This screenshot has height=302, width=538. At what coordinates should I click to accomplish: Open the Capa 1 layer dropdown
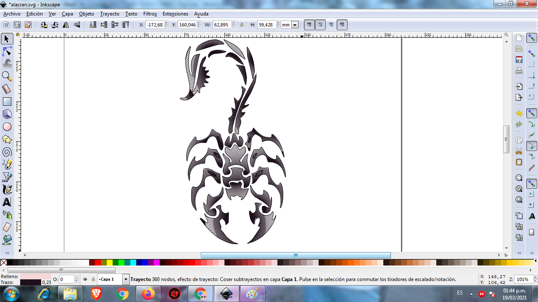coord(126,279)
